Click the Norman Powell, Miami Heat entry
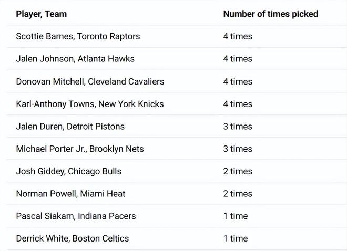This screenshot has width=347, height=251. tap(71, 194)
